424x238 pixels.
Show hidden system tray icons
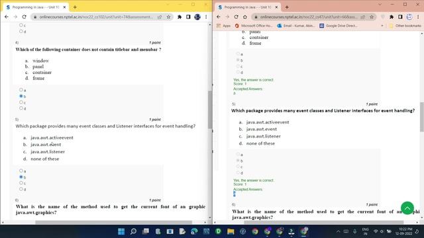[338, 231]
